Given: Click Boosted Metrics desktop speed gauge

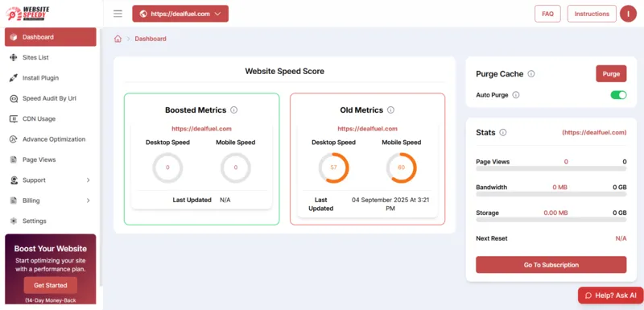Looking at the screenshot, I should click(167, 167).
